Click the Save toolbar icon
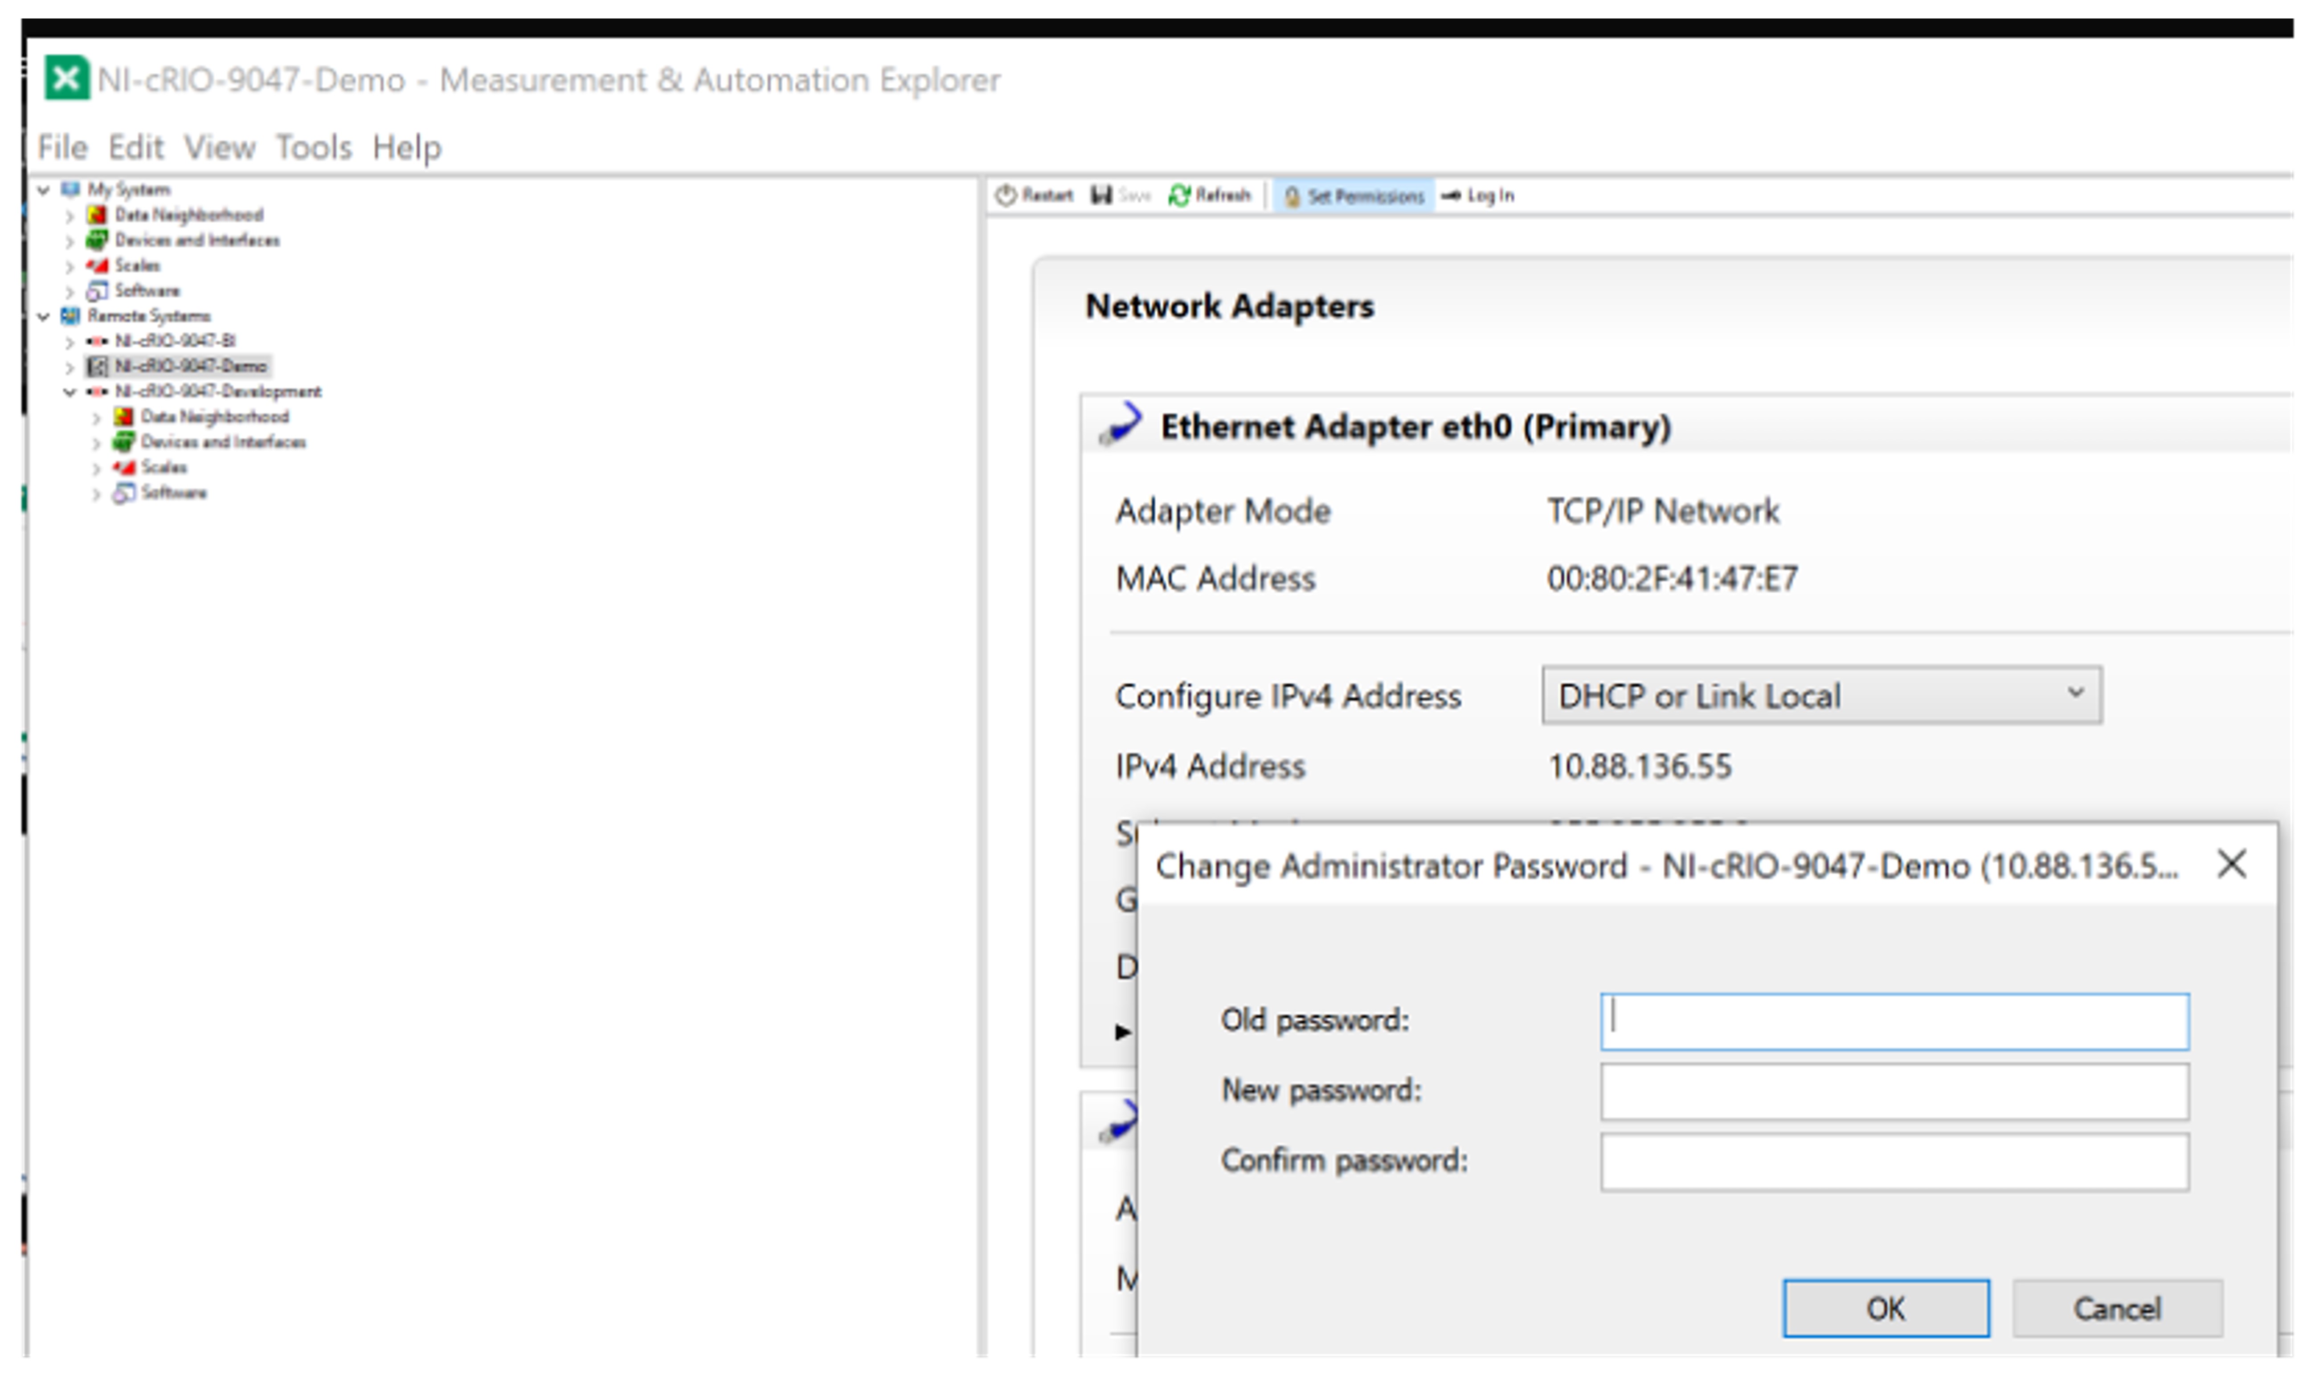This screenshot has width=2315, height=1379. pos(1101,195)
